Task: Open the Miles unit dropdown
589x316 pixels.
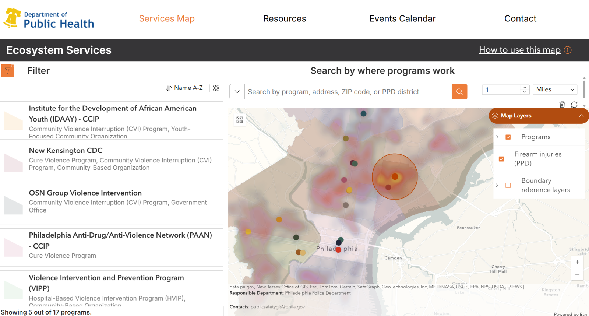Action: coord(554,89)
